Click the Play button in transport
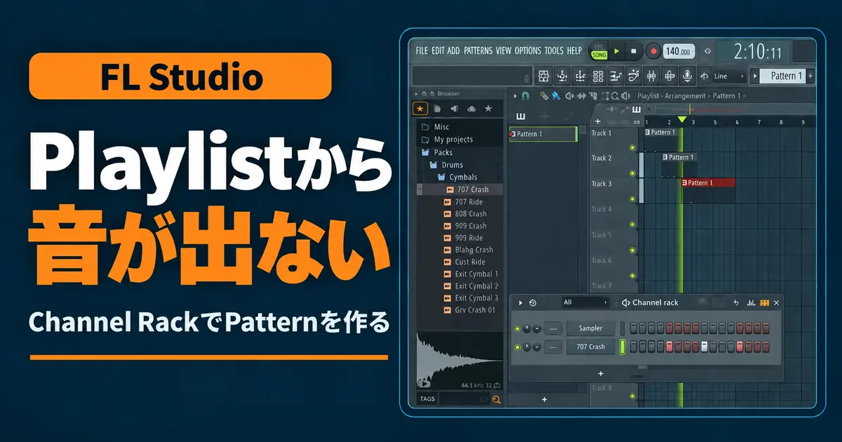The width and height of the screenshot is (842, 442). pos(617,51)
